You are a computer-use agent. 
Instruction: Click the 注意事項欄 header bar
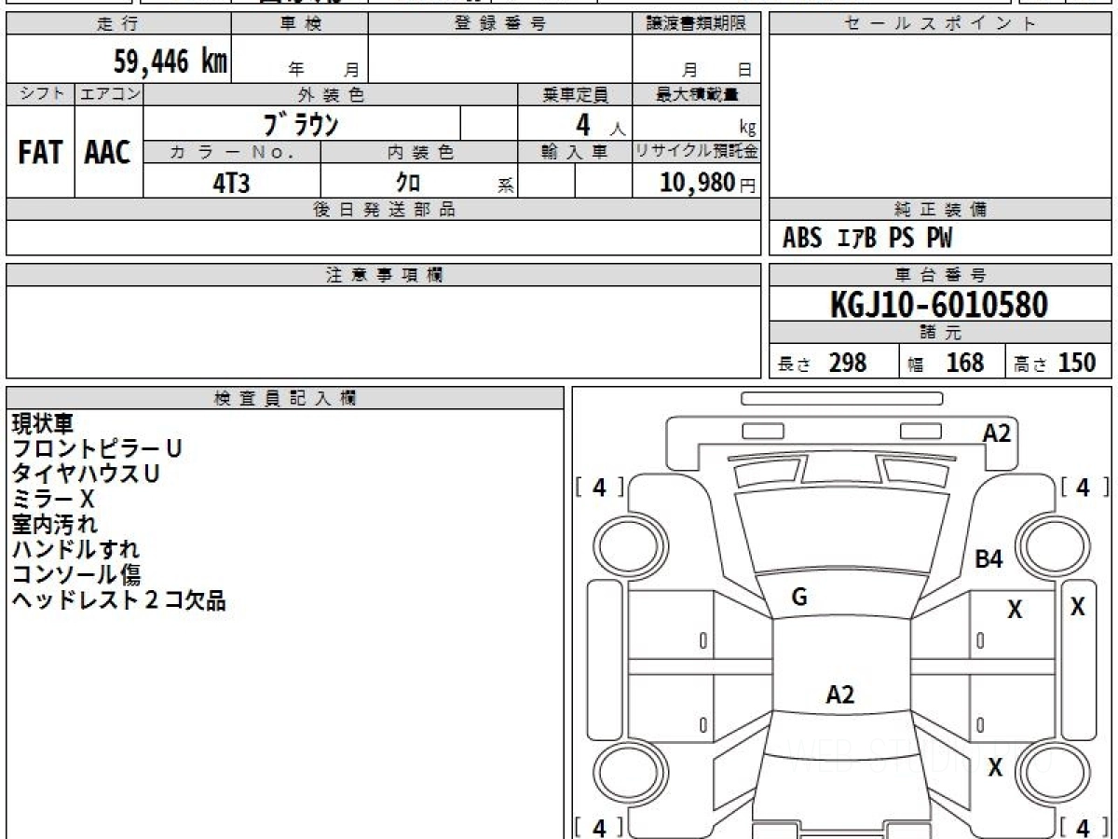[x=384, y=275]
